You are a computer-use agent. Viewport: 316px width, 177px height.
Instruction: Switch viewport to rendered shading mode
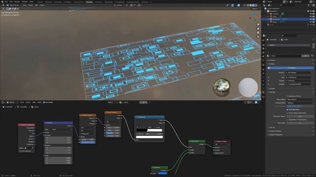click(x=256, y=5)
